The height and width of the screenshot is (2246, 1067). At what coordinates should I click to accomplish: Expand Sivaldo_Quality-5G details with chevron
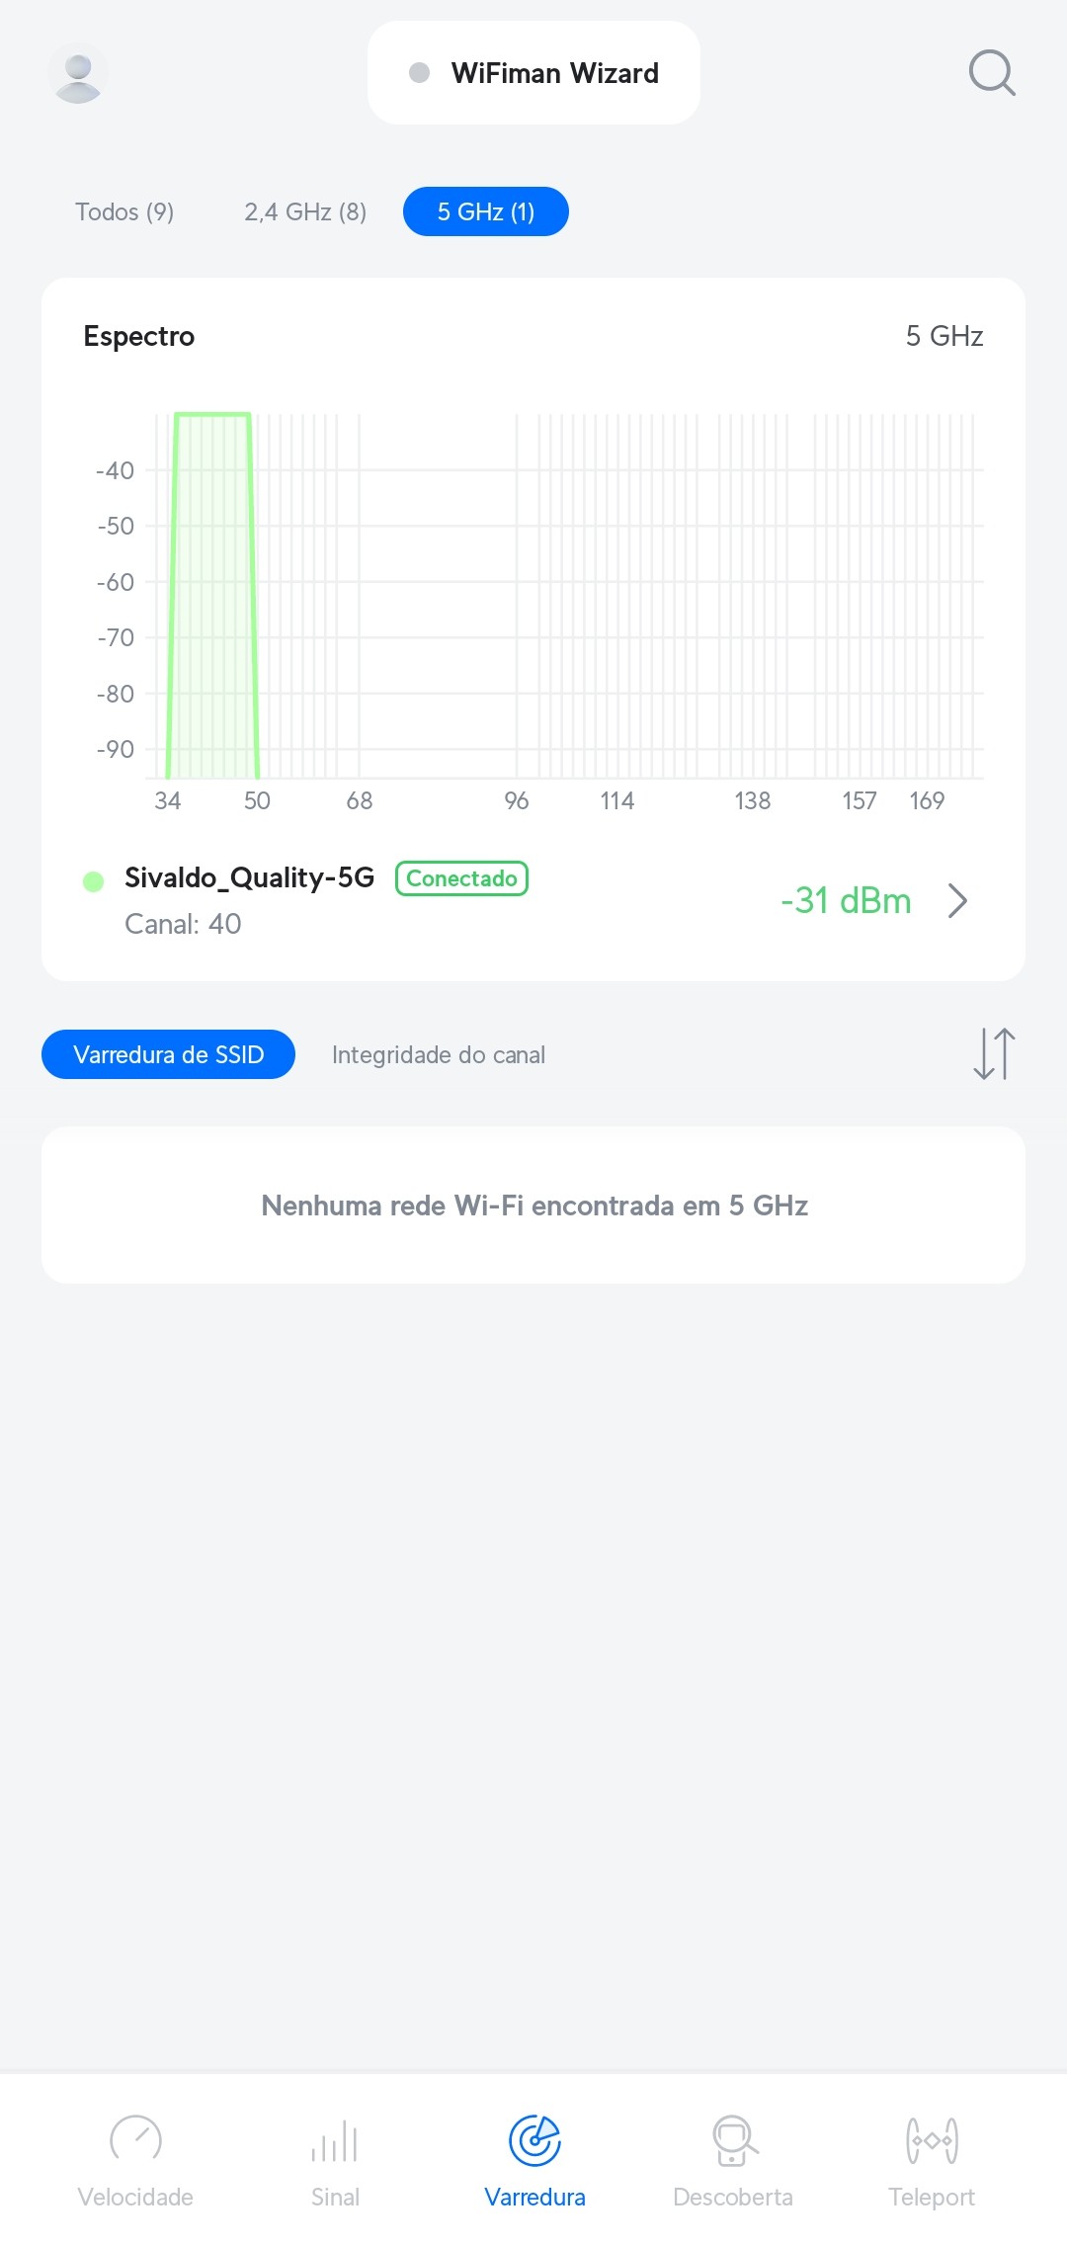click(956, 901)
